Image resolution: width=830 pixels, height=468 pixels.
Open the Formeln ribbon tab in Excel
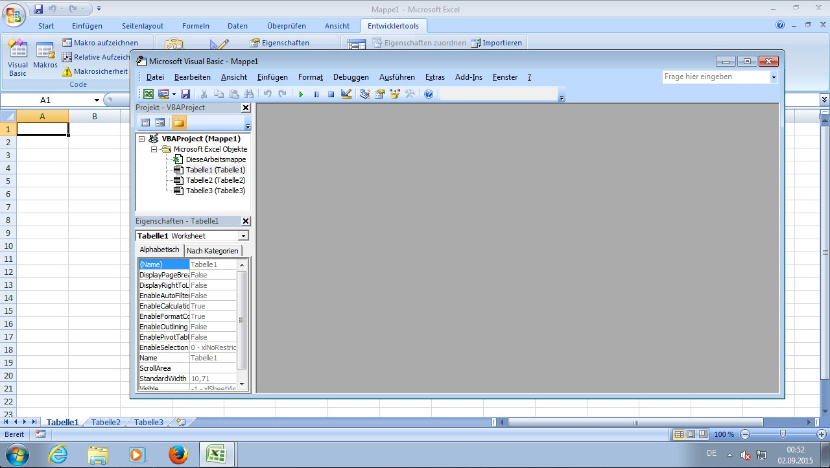[196, 26]
